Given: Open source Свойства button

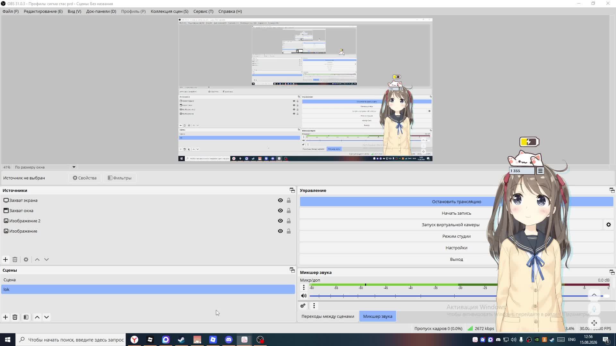Looking at the screenshot, I should [x=84, y=178].
